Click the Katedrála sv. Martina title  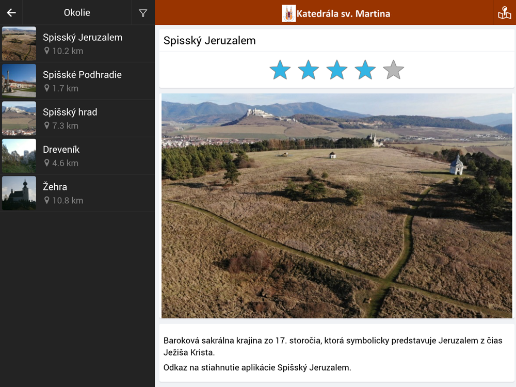pos(343,13)
